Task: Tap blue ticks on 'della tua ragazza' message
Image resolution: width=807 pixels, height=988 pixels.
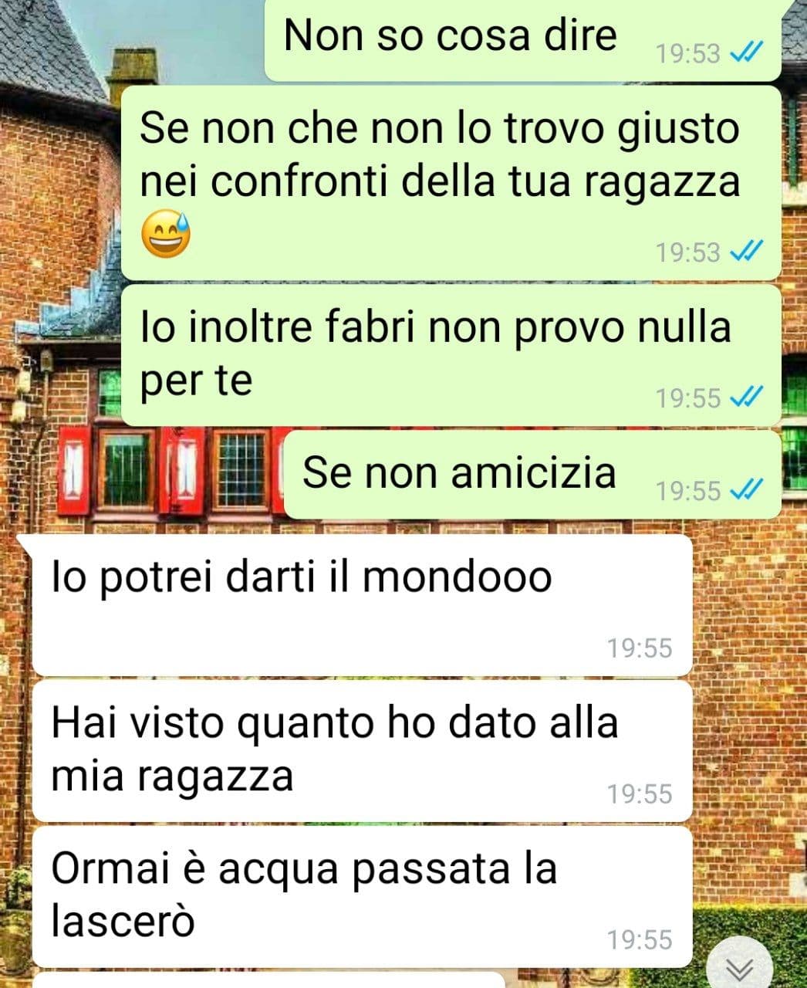Action: tap(747, 252)
